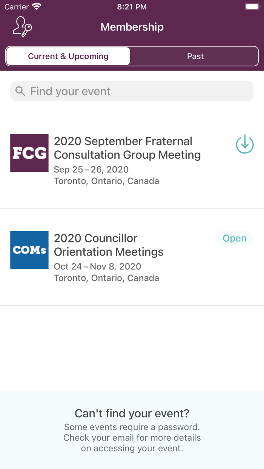This screenshot has width=264, height=469.
Task: Select the Current & Upcoming tab
Action: tap(68, 57)
